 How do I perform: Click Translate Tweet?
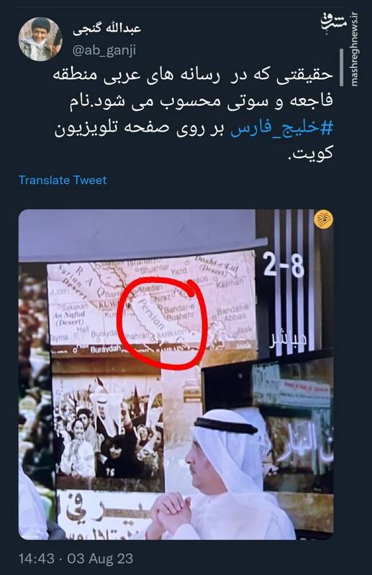pyautogui.click(x=63, y=180)
